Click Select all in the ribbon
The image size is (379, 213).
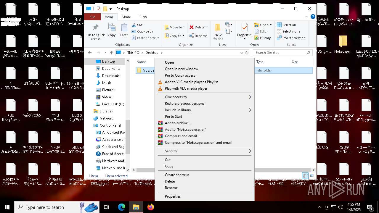click(x=286, y=25)
